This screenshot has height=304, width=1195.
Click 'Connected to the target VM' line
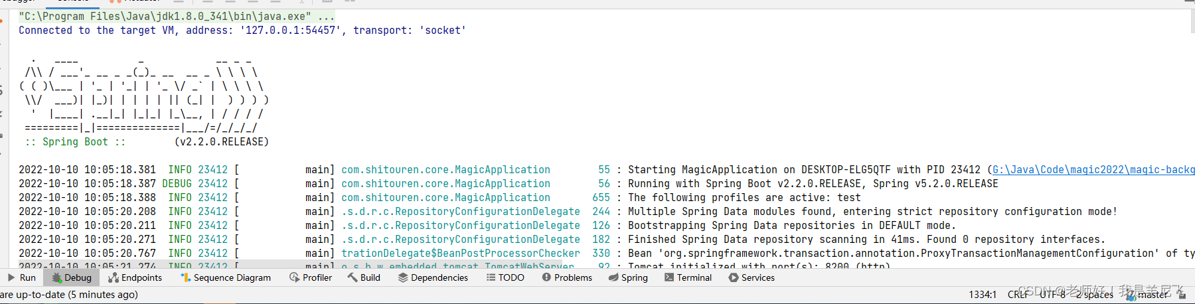point(242,31)
